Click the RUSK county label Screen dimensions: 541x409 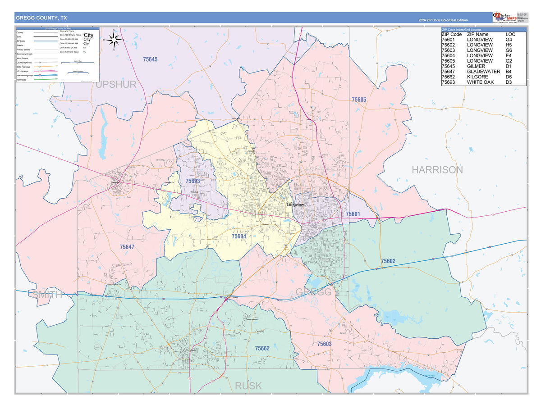(248, 386)
